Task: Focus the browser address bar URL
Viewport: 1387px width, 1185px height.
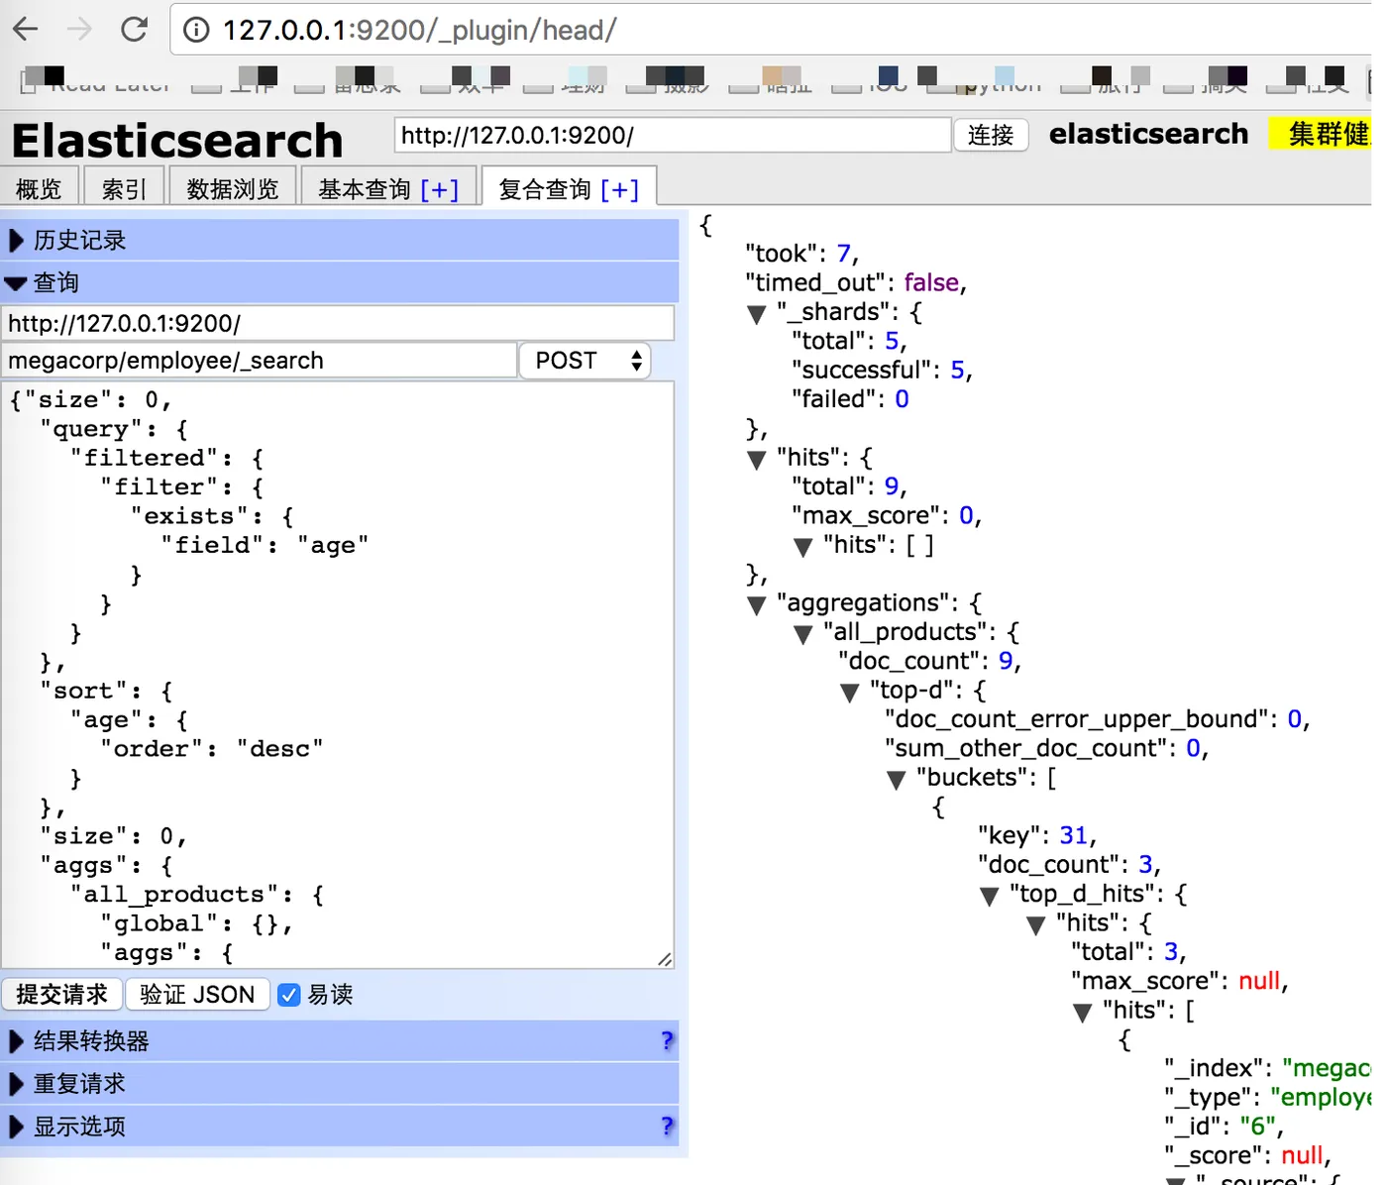Action: [419, 30]
